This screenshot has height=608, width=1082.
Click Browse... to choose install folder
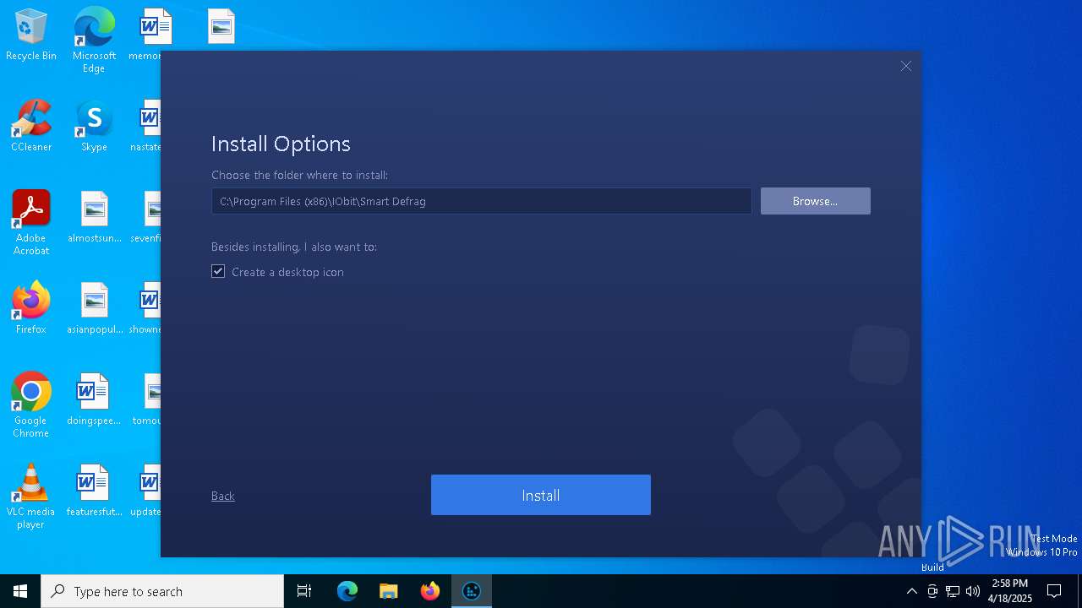(x=815, y=201)
